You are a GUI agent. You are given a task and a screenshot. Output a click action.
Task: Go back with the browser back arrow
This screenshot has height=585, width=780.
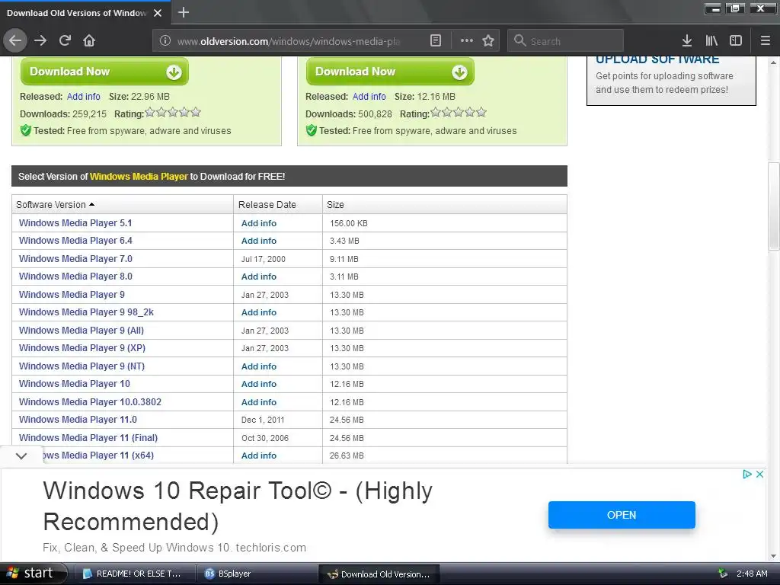click(x=15, y=41)
